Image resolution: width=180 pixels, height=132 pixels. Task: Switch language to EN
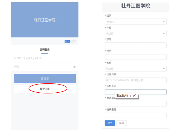pos(74,42)
